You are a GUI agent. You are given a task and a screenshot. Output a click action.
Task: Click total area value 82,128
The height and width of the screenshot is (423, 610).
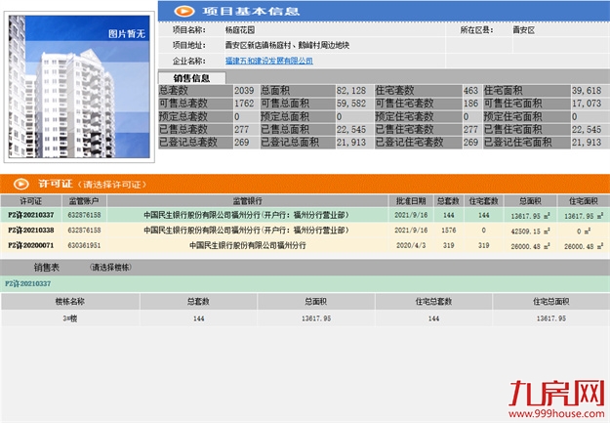click(x=351, y=91)
